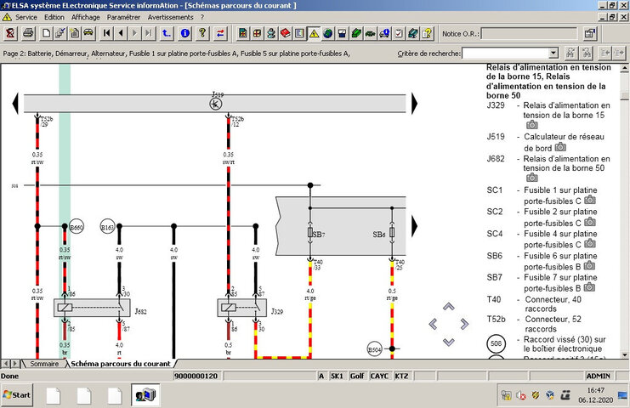Open the blue information icon
630x408 pixels.
pyautogui.click(x=184, y=33)
